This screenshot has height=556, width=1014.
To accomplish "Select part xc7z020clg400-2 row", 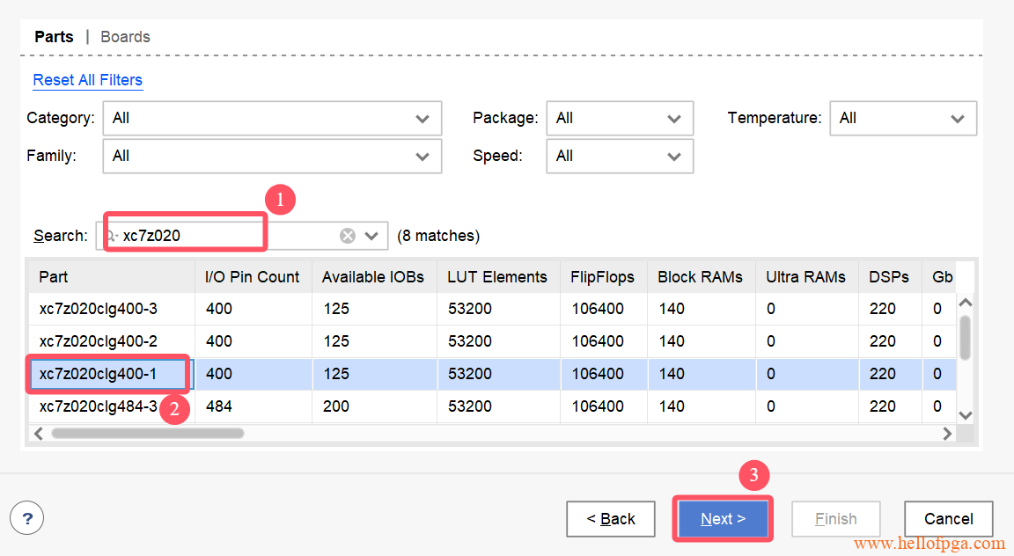I will click(98, 341).
